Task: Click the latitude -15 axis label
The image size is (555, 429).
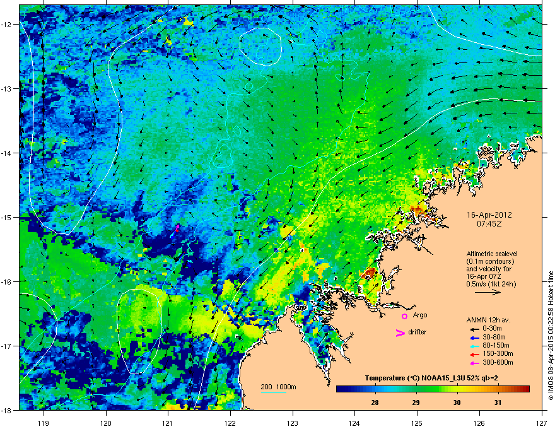Action: (x=7, y=217)
